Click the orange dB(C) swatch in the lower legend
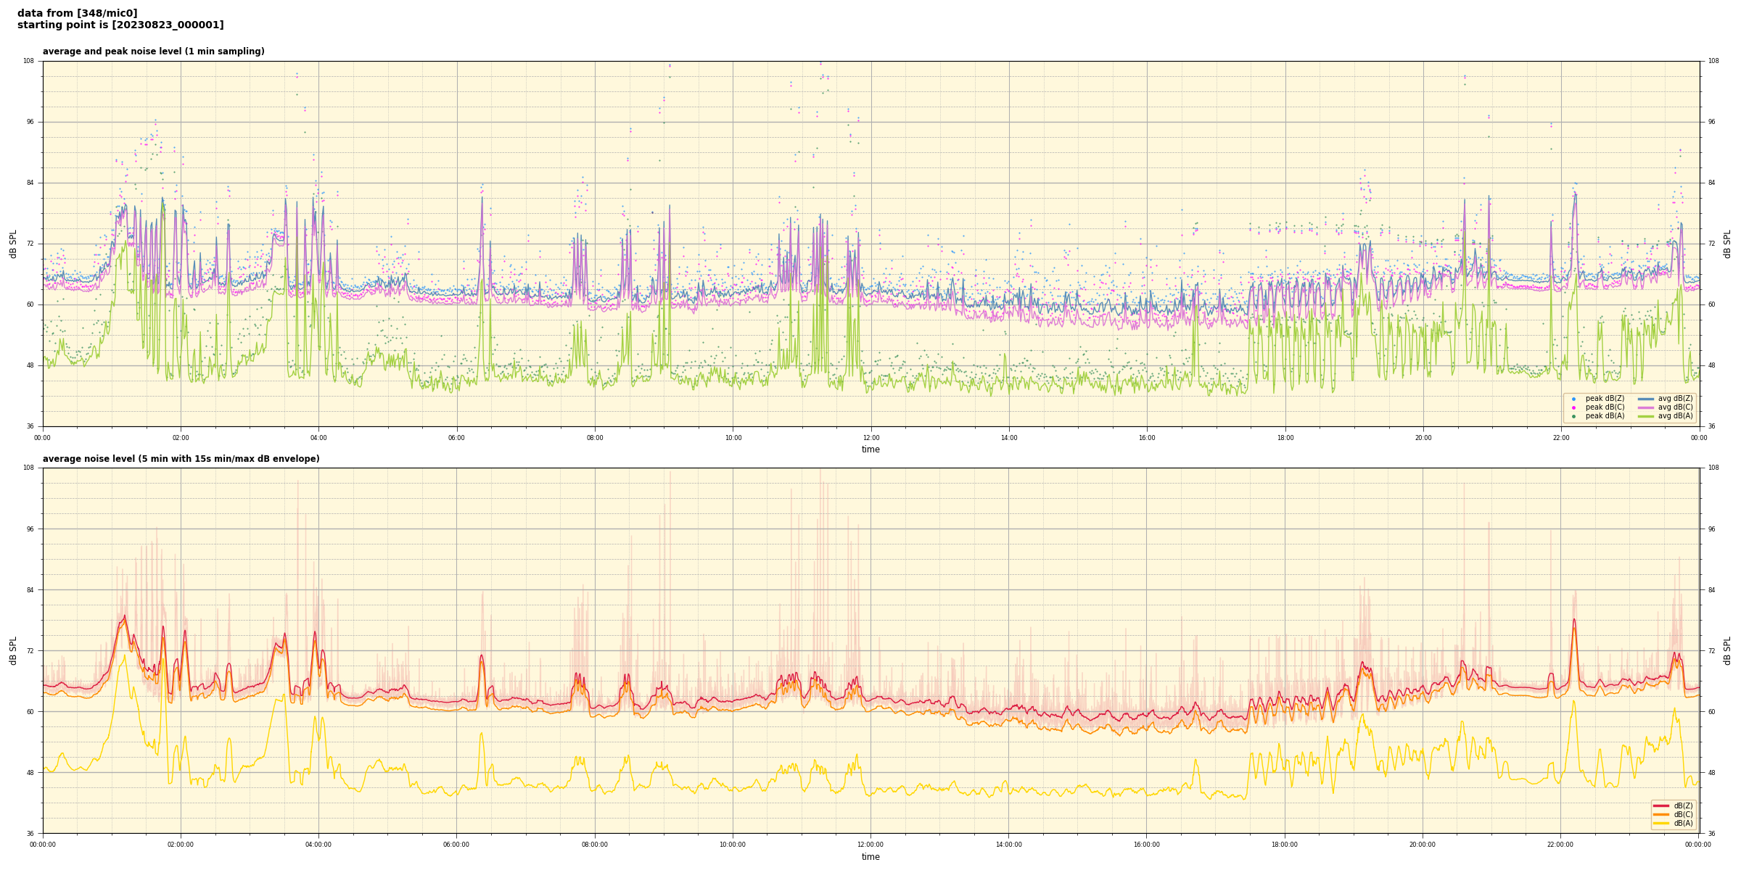This screenshot has height=870, width=1741. click(x=1660, y=814)
